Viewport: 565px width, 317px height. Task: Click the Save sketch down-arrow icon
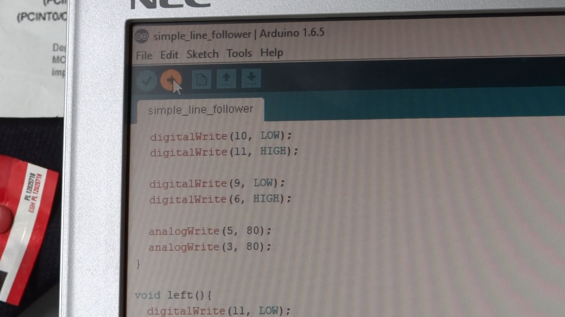point(251,78)
